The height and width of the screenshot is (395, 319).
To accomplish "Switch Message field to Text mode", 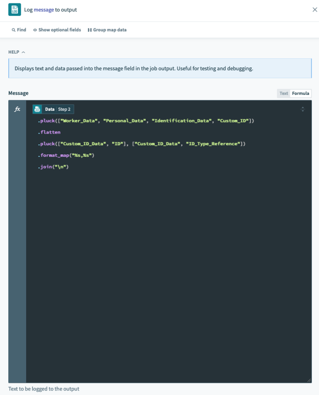I will pyautogui.click(x=284, y=93).
